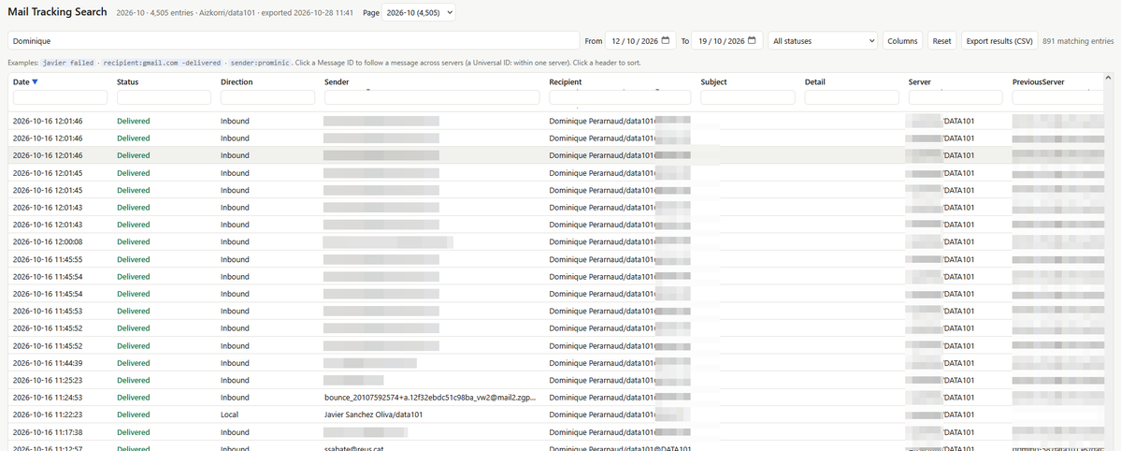
Task: Click the Reset button
Action: (941, 41)
